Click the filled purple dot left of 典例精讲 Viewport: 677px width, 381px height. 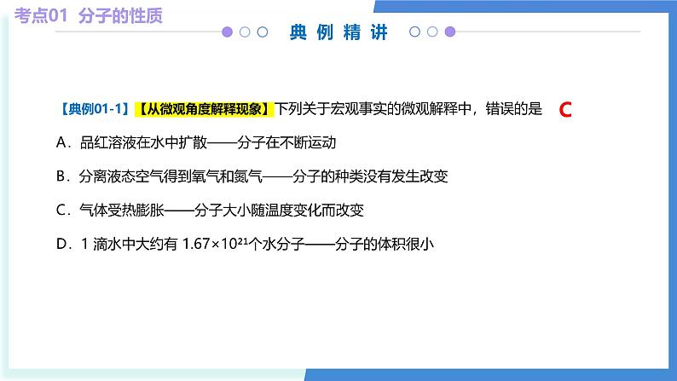click(227, 32)
